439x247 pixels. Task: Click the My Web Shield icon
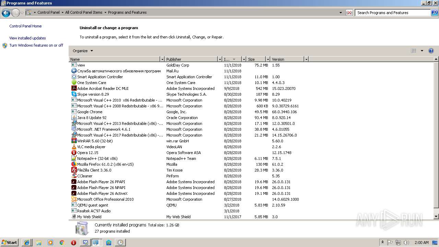74,217
